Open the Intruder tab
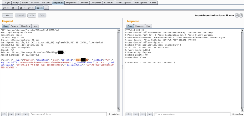Image resolution: width=244 pixels, height=116 pixels. [46, 3]
